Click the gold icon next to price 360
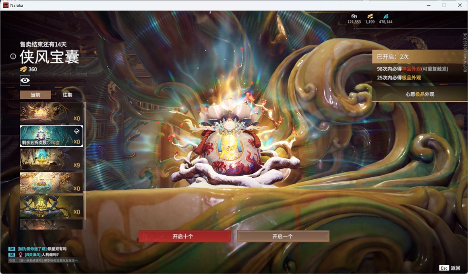Screen dimensions: 468x274 [23, 69]
